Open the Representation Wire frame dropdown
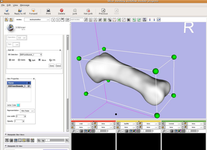 27,110
